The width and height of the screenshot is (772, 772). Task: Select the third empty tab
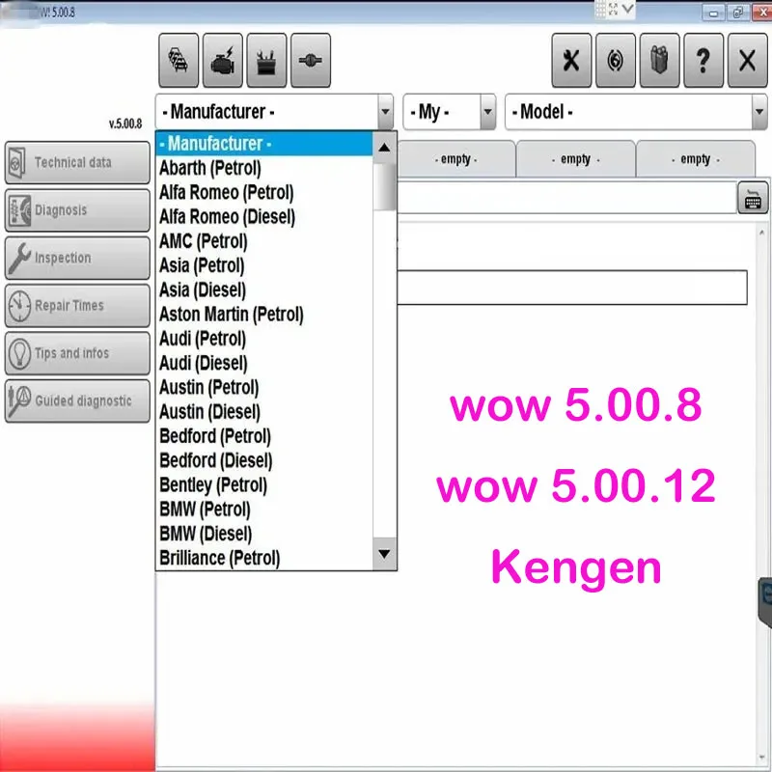[x=695, y=159]
